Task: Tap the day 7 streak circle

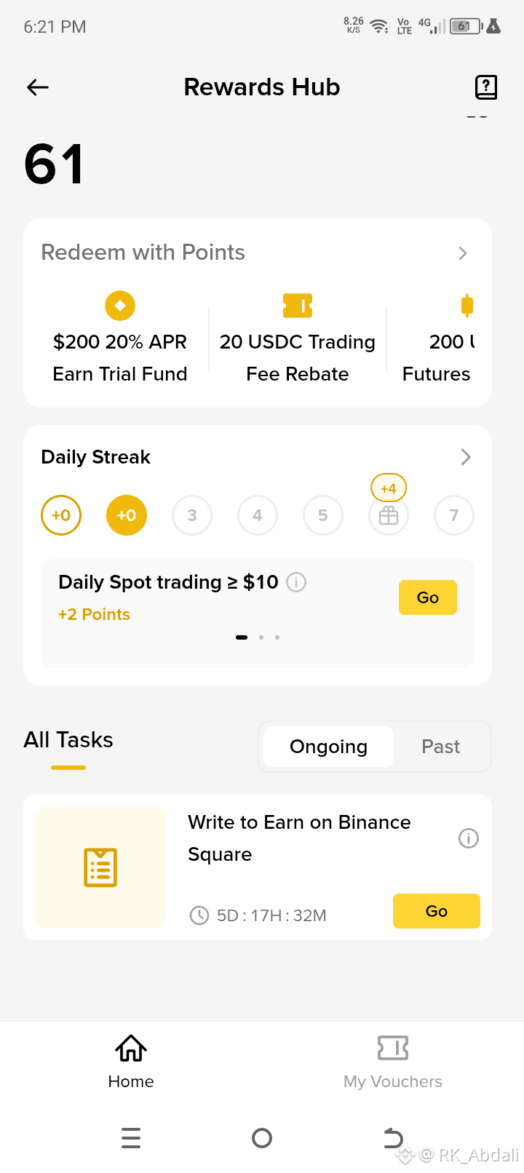Action: 454,515
